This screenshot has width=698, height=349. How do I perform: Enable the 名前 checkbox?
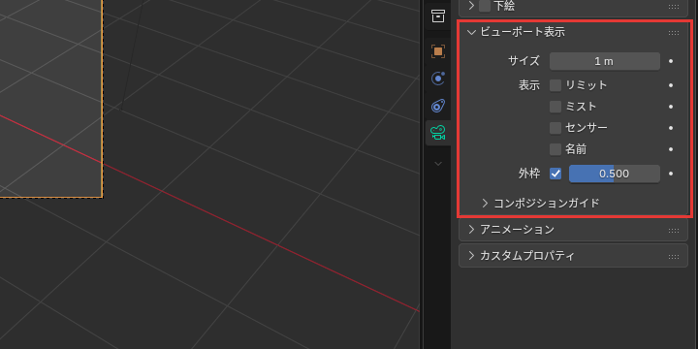(x=555, y=149)
